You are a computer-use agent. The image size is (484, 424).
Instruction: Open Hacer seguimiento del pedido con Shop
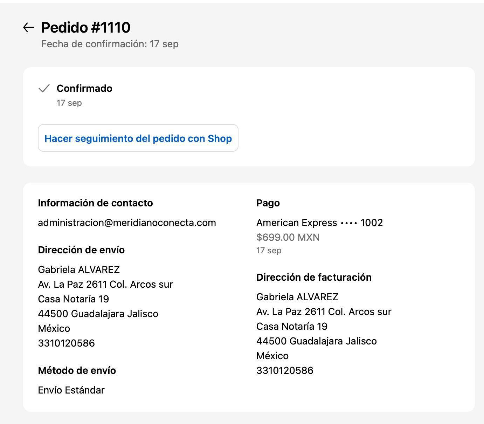(x=138, y=138)
